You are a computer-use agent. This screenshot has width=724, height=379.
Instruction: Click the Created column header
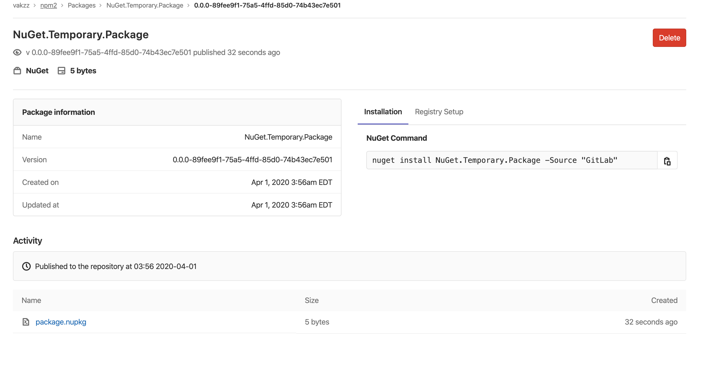(664, 300)
